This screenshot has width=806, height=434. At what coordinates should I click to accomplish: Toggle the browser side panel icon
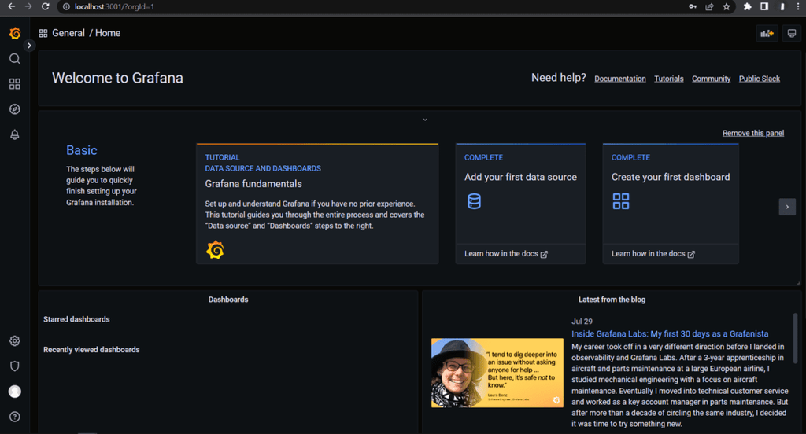point(764,6)
